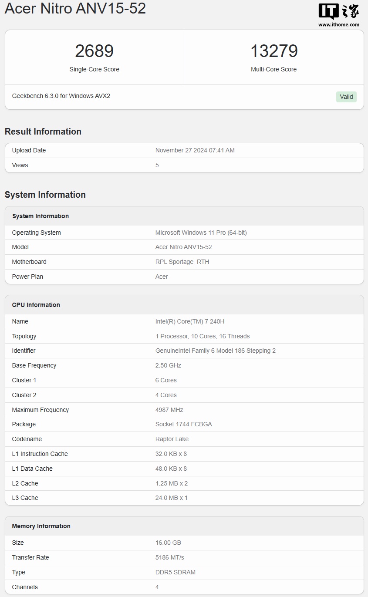Select the Intel(R) Core(TM) 7 240H name value
This screenshot has height=597, width=368.
tap(190, 321)
